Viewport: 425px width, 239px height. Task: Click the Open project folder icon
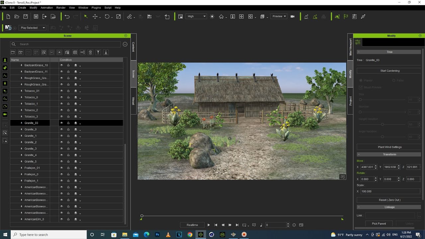[x=17, y=17]
